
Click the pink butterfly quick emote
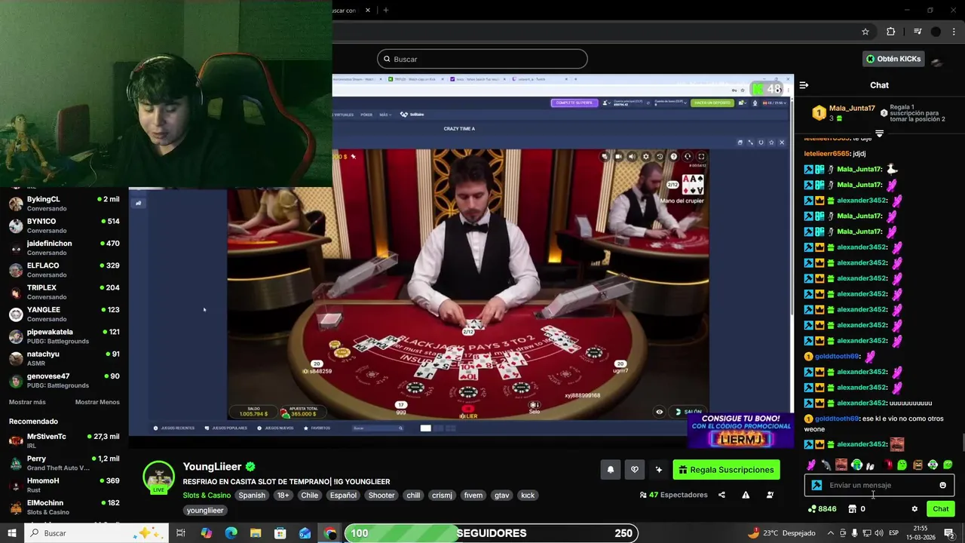pos(811,465)
